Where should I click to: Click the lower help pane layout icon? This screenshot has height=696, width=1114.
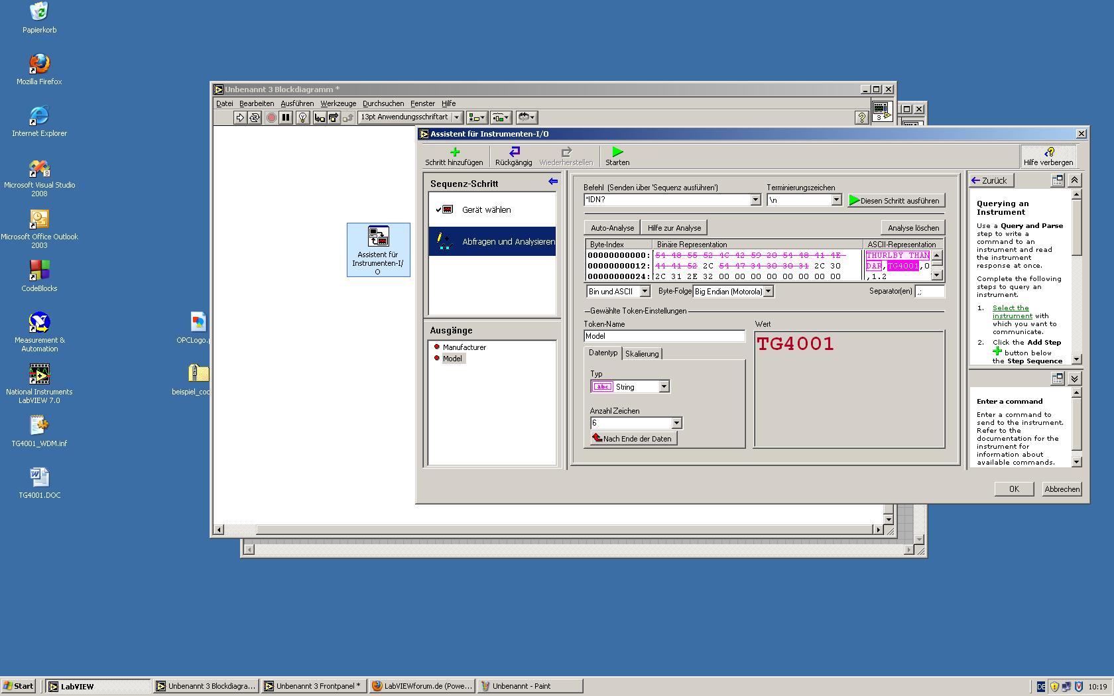[1058, 378]
